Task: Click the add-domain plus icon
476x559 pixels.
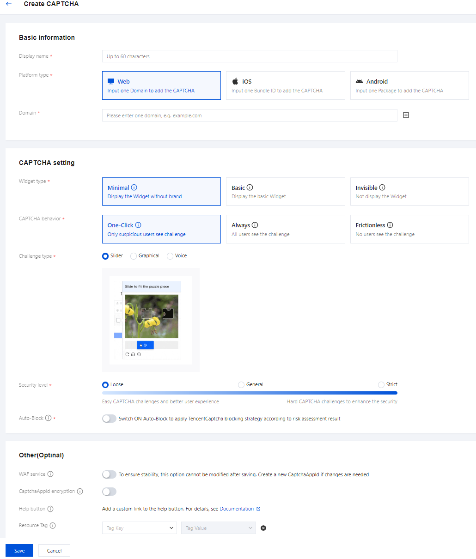Action: click(x=406, y=115)
